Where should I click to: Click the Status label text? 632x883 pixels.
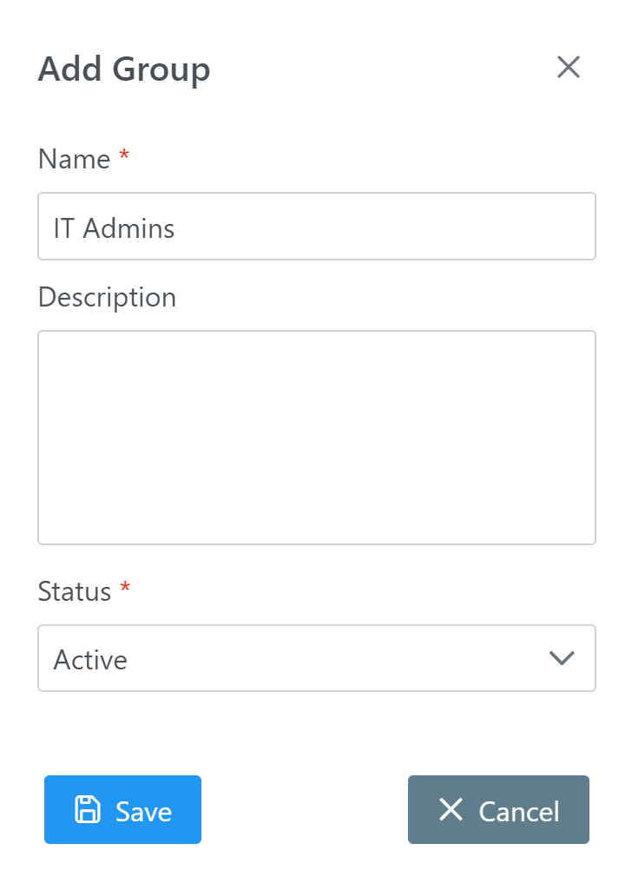[x=75, y=590]
